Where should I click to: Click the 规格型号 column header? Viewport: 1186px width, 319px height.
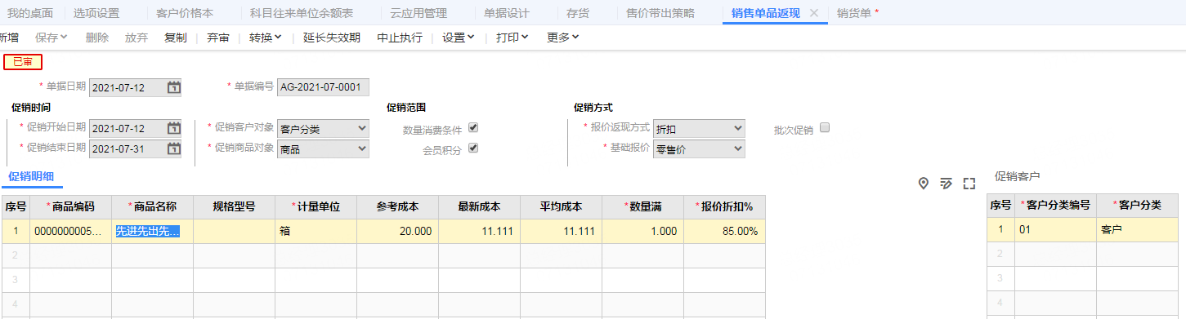[235, 206]
